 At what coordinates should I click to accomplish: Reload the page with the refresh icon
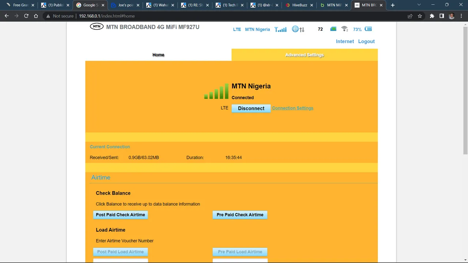click(x=26, y=16)
